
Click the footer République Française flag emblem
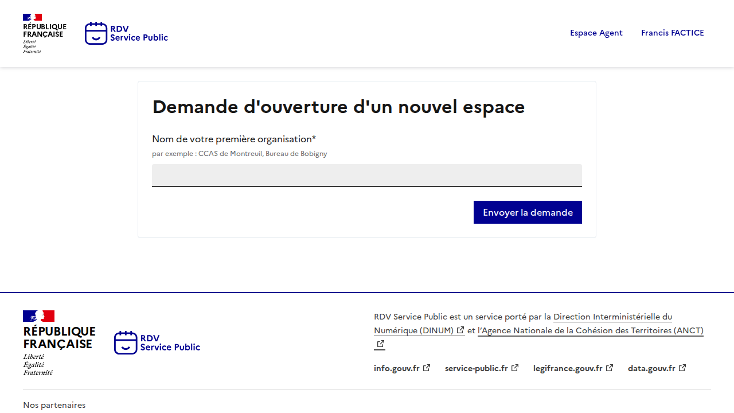pyautogui.click(x=38, y=316)
